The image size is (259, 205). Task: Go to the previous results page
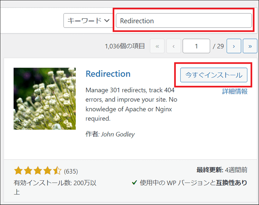pos(173,46)
